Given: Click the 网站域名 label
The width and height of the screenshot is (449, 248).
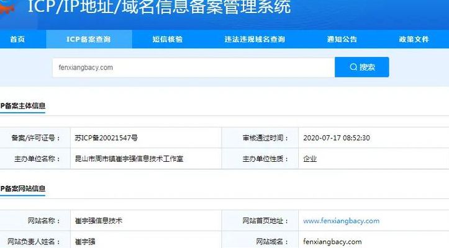Looking at the screenshot, I should pos(272,242).
